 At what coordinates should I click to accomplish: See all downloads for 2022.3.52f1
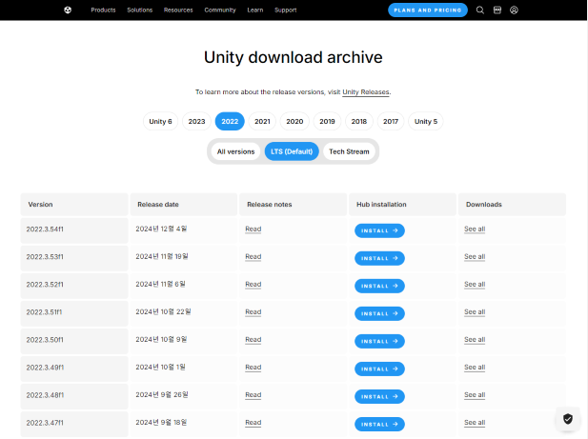coord(475,285)
